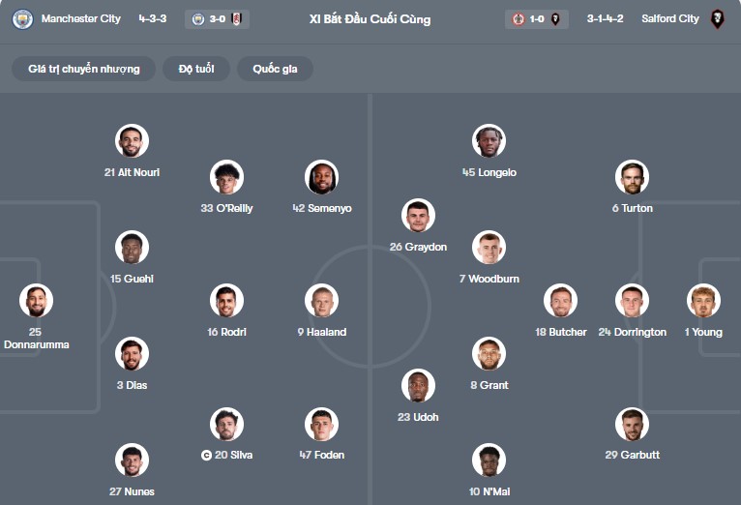Click Foden's player avatar
Image resolution: width=741 pixels, height=505 pixels.
tap(322, 424)
